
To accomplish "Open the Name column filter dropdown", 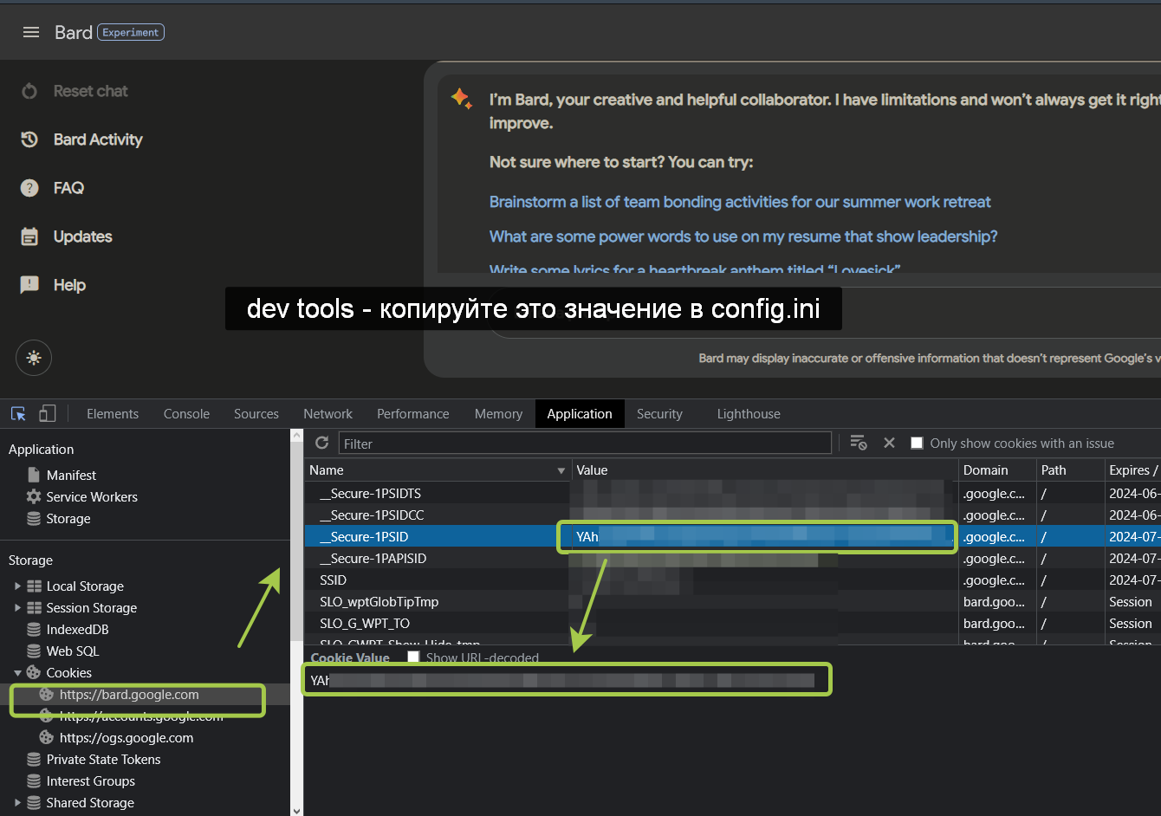I will click(561, 470).
